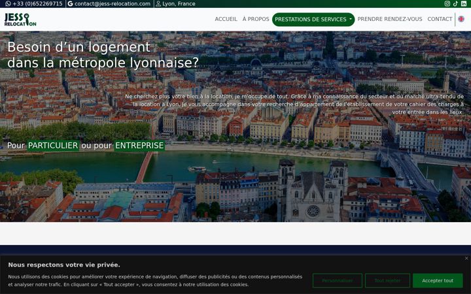
Task: Click the WhatsApp phone number +33 (0)652269715
Action: tap(34, 4)
